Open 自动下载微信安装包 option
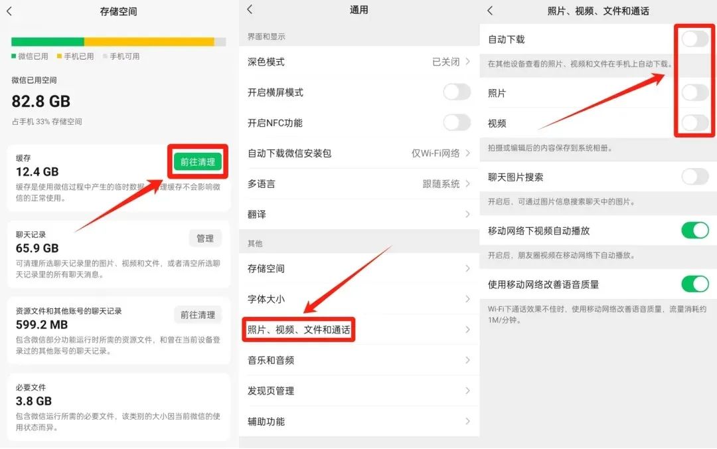Screen dimensions: 717x449 (x=359, y=153)
